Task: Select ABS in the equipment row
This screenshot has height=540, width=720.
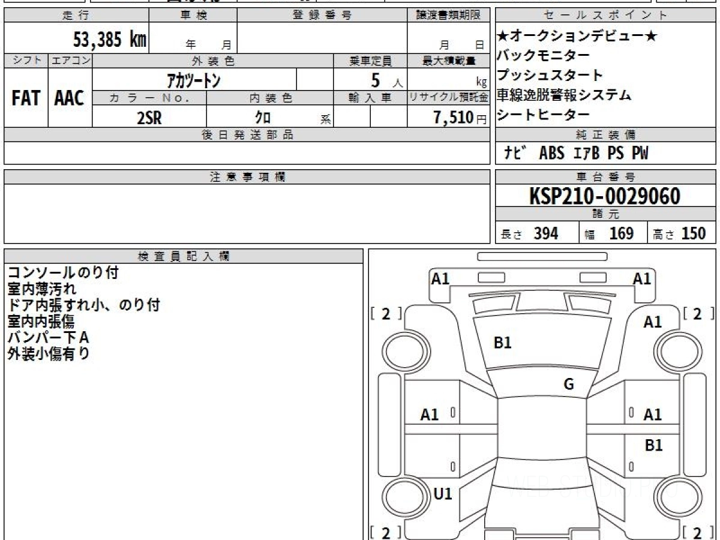Action: pos(551,154)
